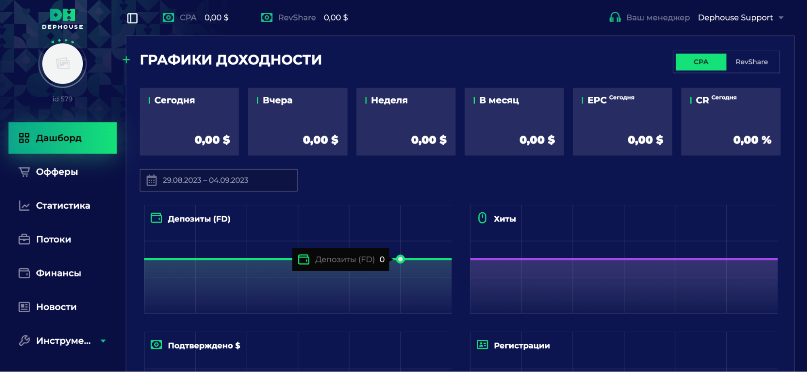Click the CR Сегодня card
Image resolution: width=807 pixels, height=372 pixels.
[731, 121]
